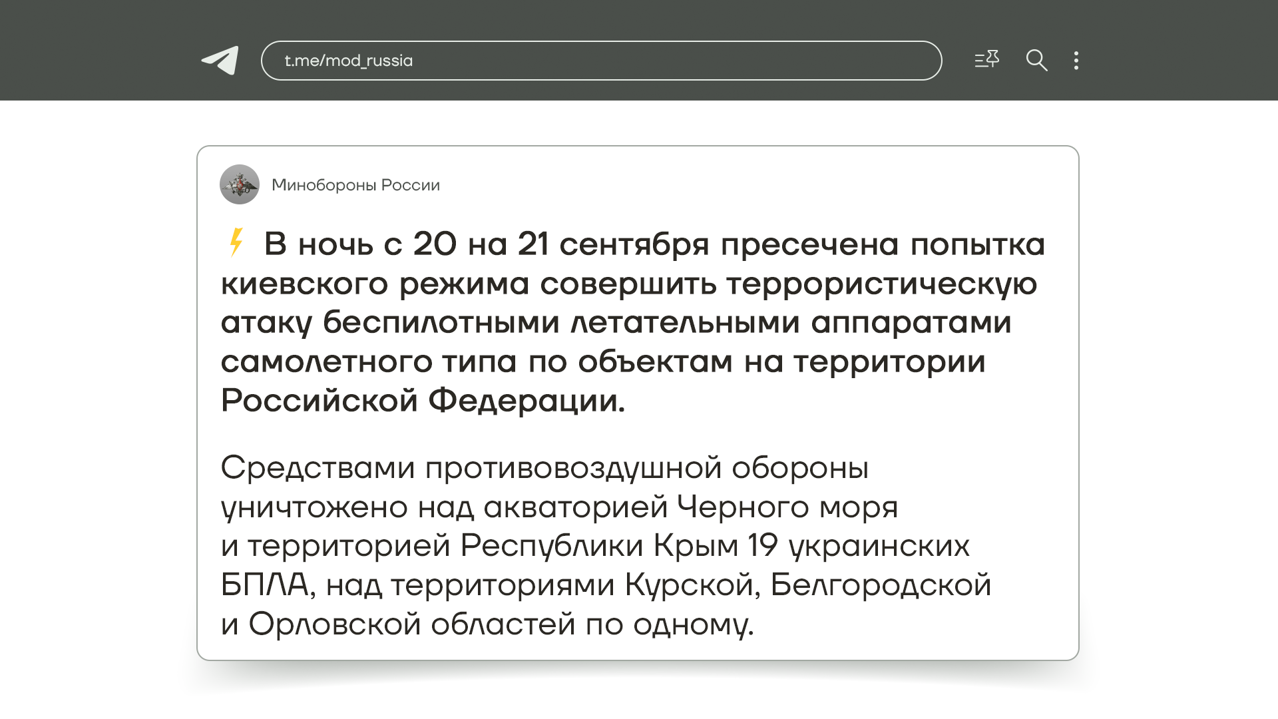Click the text 'Курской, Белгородской' in post body

tap(807, 585)
